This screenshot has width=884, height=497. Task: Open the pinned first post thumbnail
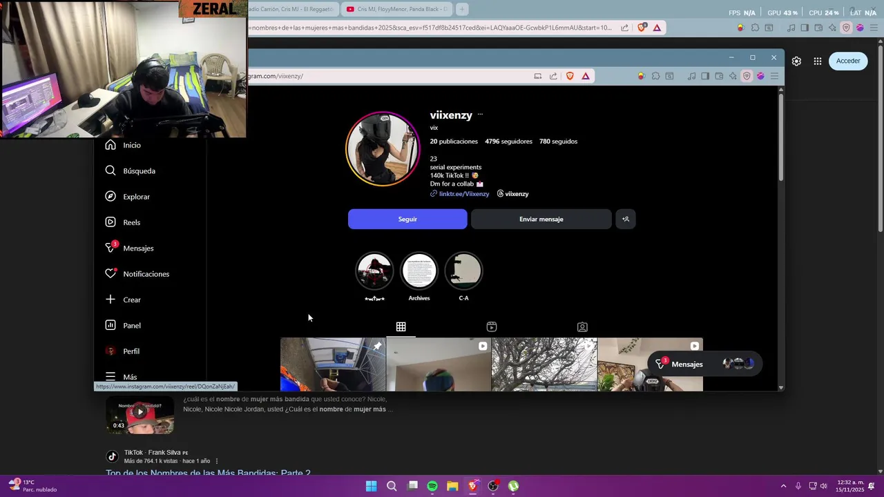pos(333,364)
